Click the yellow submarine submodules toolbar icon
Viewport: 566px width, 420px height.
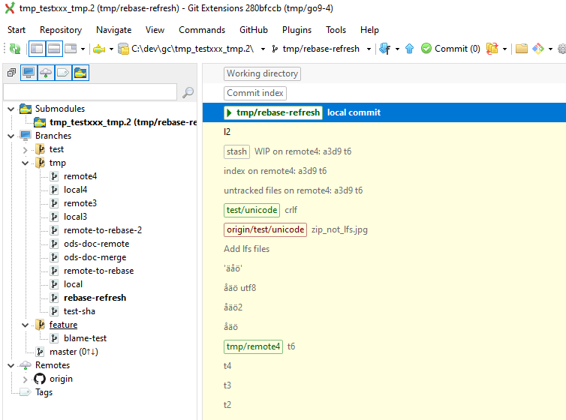[99, 49]
